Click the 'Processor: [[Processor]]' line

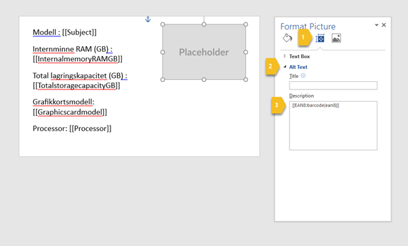[72, 129]
